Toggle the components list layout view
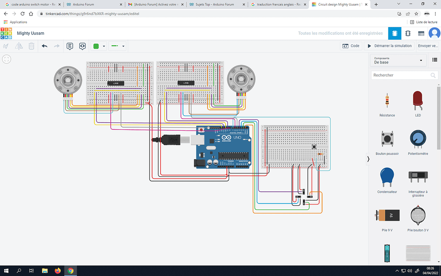 [x=435, y=60]
